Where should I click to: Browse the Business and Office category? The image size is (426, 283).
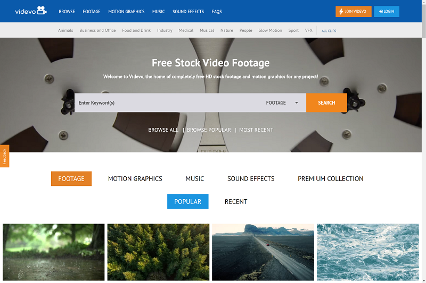click(97, 30)
